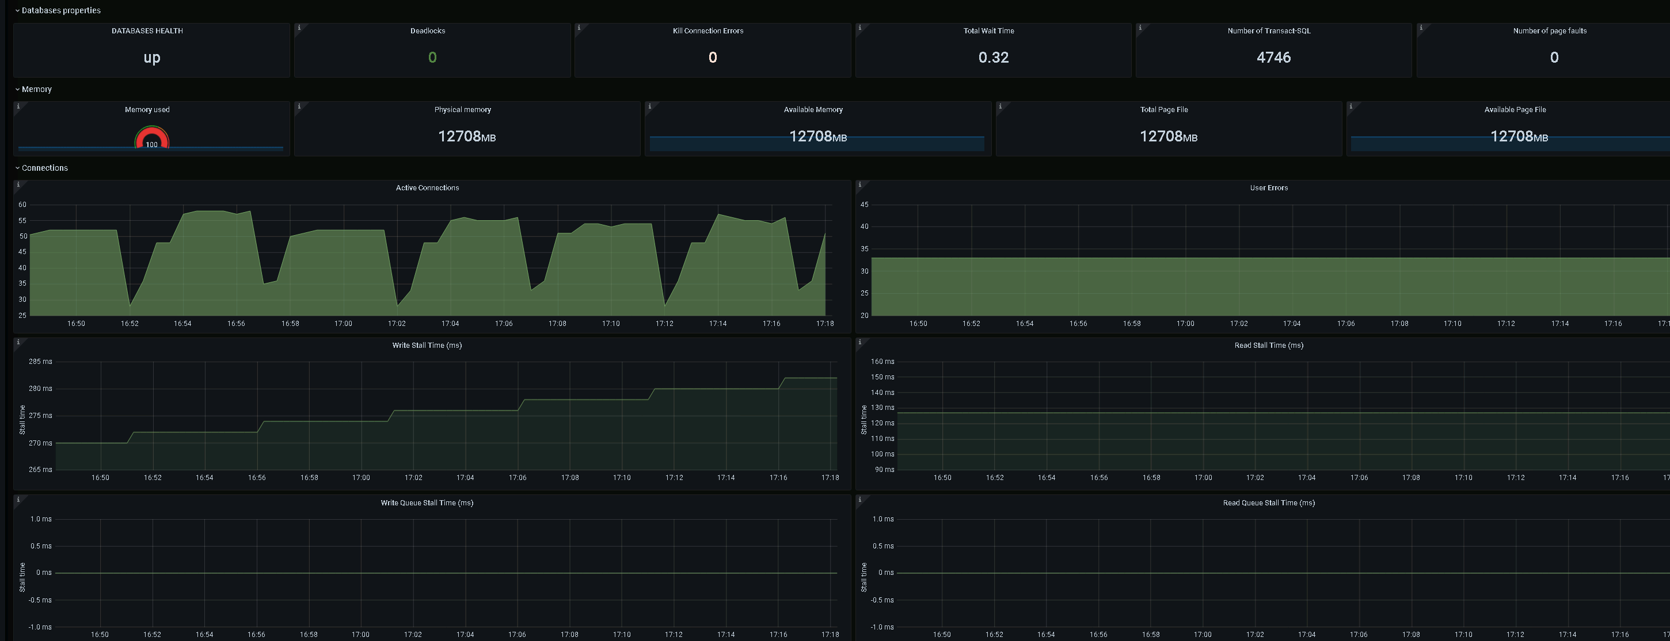Open the Kill Connection Errors title menu
The image size is (1670, 641).
[x=708, y=30]
